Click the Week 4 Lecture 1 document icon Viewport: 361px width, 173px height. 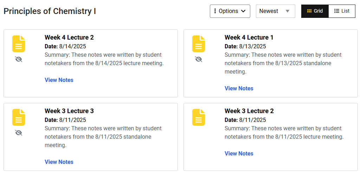199,44
